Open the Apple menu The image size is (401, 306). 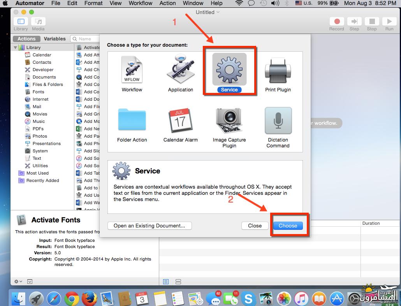point(5,3)
